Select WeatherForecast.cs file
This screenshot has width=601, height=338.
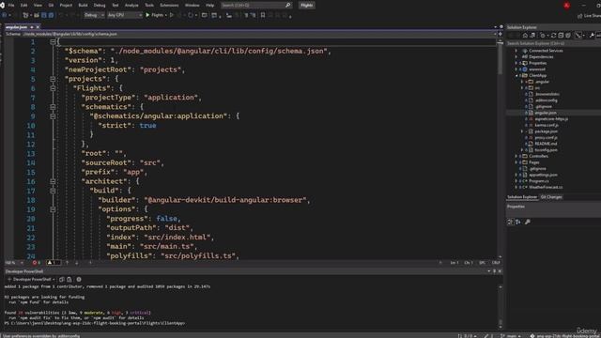click(x=546, y=188)
